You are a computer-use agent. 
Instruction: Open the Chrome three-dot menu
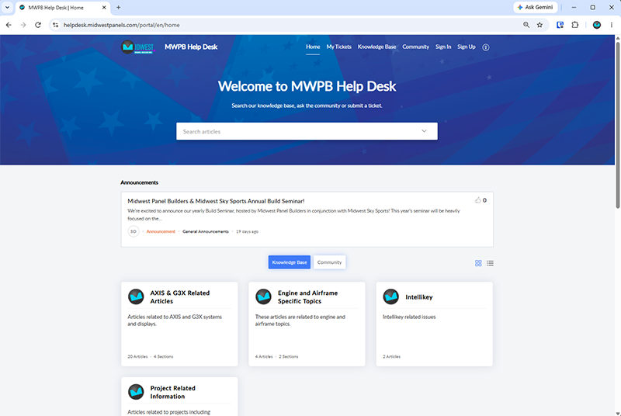point(612,25)
